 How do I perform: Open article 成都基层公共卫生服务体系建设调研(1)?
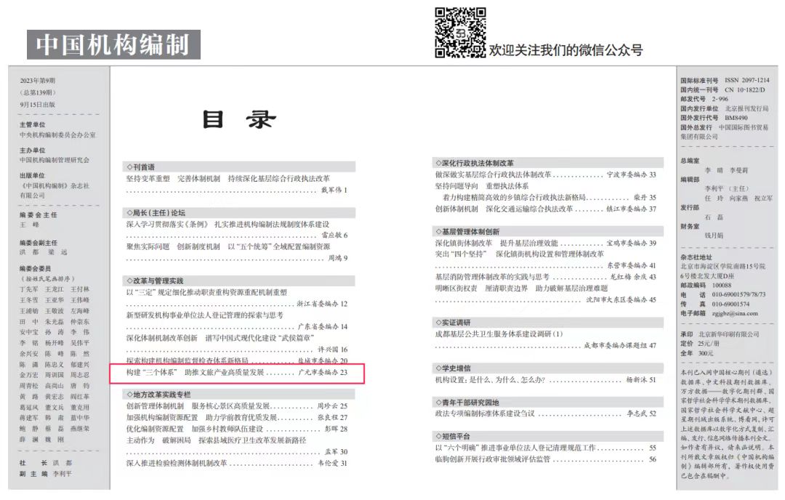499,334
